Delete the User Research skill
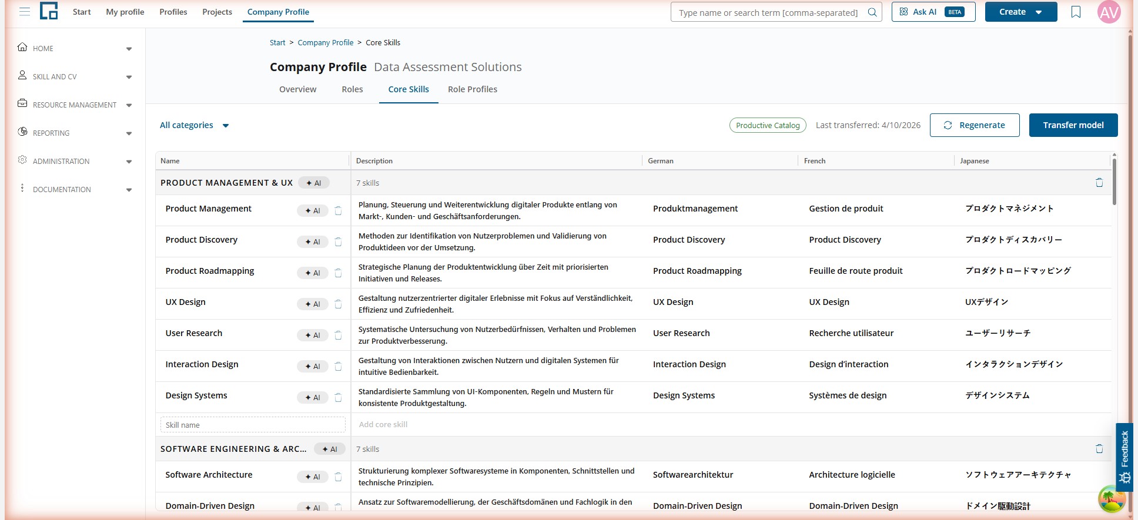The width and height of the screenshot is (1138, 520). (x=338, y=335)
